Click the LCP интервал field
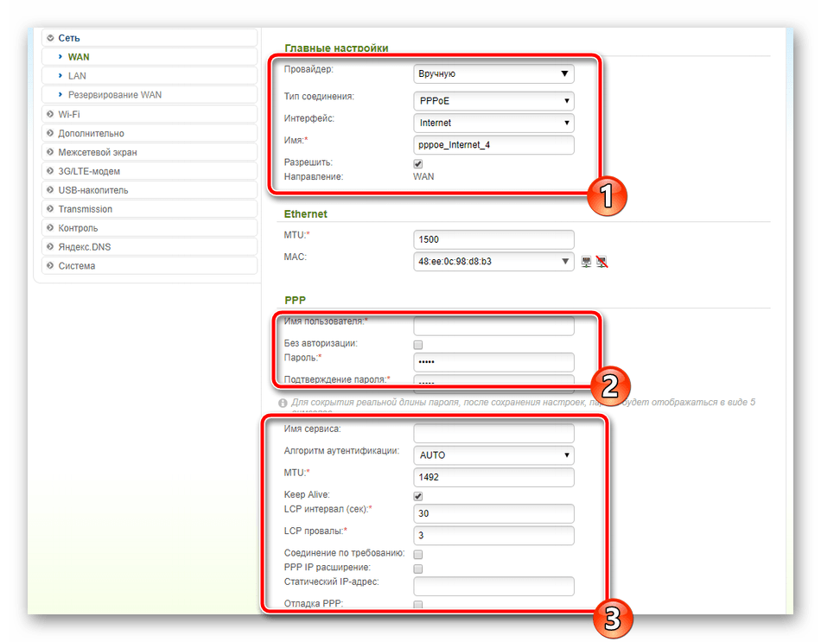Screen dimensions: 821x642 tap(493, 513)
